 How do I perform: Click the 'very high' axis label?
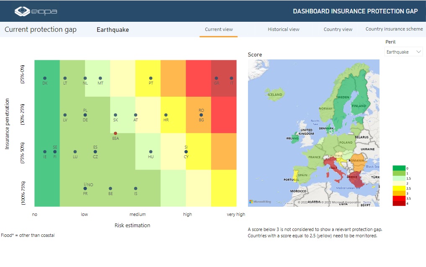[x=236, y=214]
